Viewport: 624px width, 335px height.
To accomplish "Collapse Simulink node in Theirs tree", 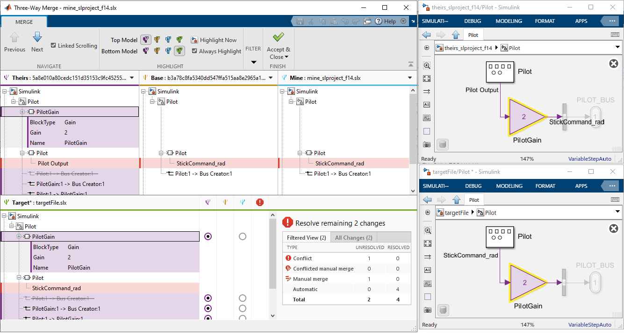I will [5, 92].
